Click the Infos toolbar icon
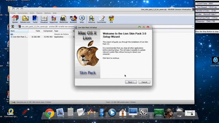Viewport: 219px width, 123px height. coord(82,19)
